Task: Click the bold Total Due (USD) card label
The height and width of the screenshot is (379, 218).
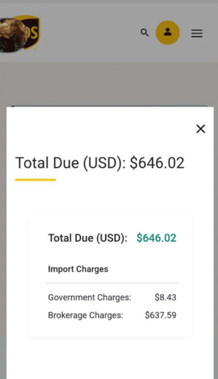Action: (88, 238)
